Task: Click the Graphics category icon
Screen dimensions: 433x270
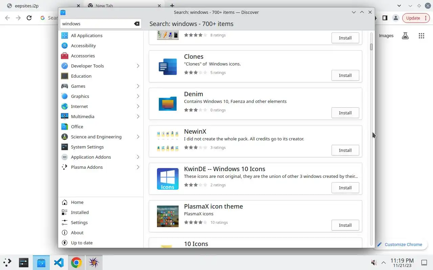Action: point(65,96)
